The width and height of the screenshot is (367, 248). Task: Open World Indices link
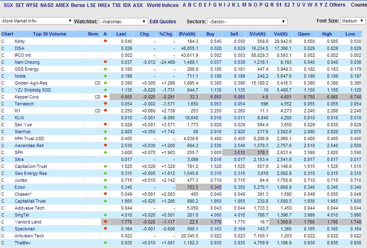click(163, 5)
